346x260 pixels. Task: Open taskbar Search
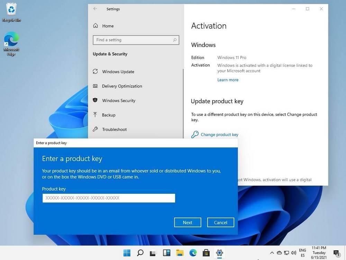click(140, 253)
